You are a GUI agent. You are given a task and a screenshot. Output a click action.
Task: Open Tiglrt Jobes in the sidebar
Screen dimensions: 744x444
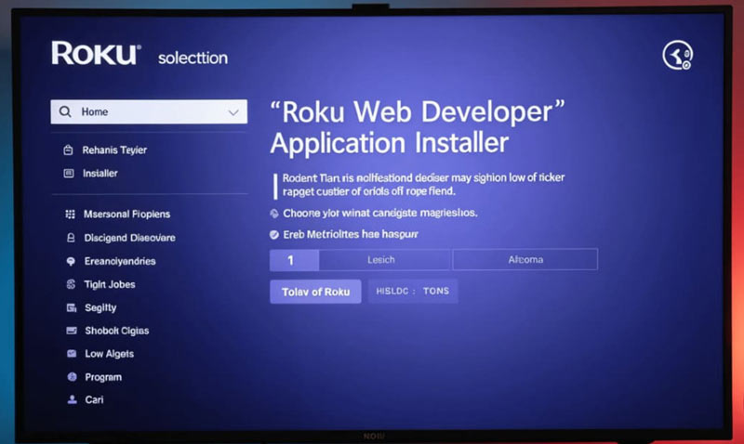[x=110, y=284]
